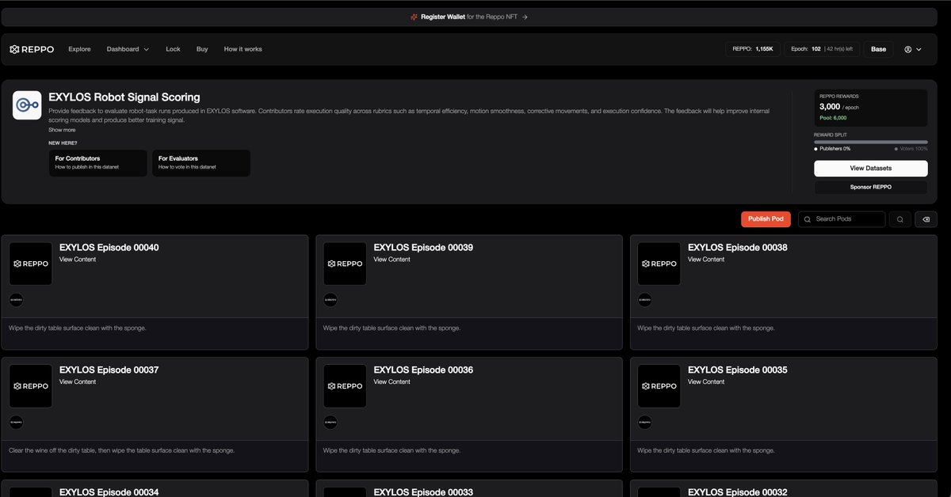Open the For Evaluators guide card
Viewport: 951px width, 497px height.
[201, 163]
